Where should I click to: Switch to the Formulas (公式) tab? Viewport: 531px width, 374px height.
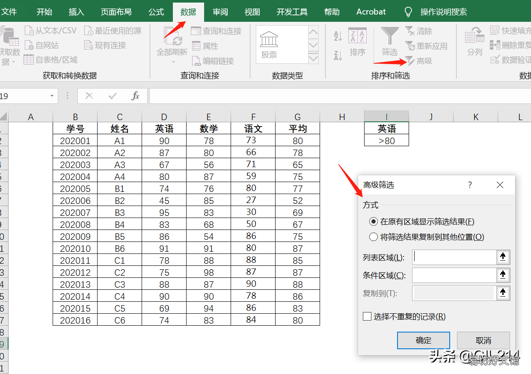point(156,12)
